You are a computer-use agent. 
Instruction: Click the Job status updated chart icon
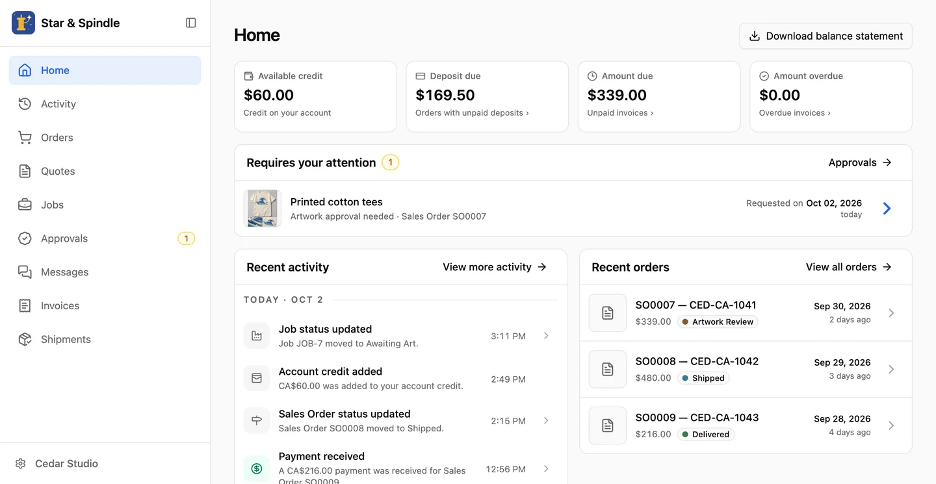pyautogui.click(x=257, y=336)
